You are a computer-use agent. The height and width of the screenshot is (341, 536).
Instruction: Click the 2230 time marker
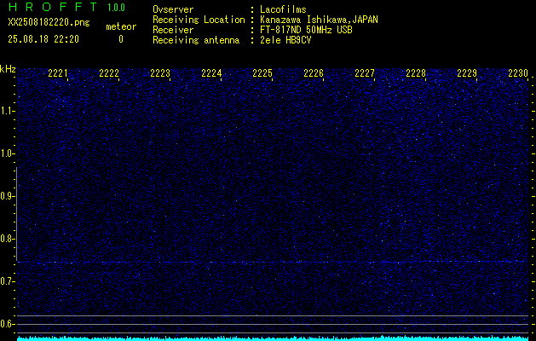click(x=518, y=73)
